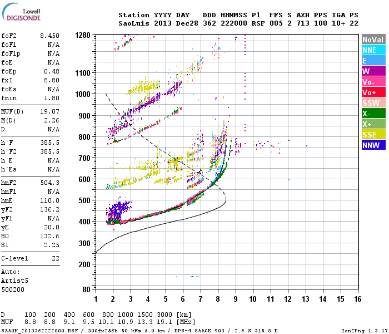Click the foF2 value 8.450
The width and height of the screenshot is (389, 334).
pyautogui.click(x=49, y=36)
